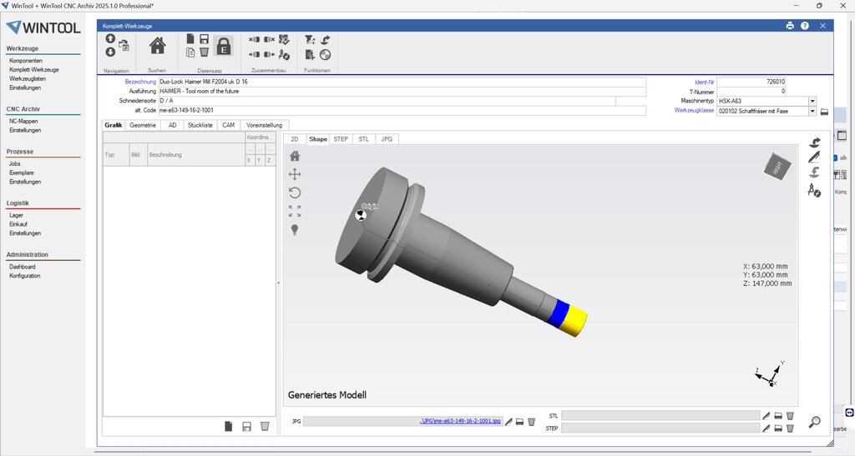Click the Ident-Nr label link

click(705, 83)
